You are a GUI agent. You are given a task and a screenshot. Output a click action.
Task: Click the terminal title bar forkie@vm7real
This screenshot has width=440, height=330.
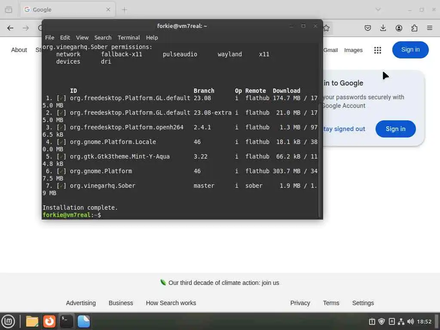[x=182, y=26]
